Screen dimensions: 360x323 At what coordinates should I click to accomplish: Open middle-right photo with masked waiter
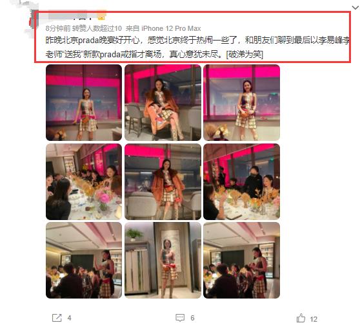point(241,181)
